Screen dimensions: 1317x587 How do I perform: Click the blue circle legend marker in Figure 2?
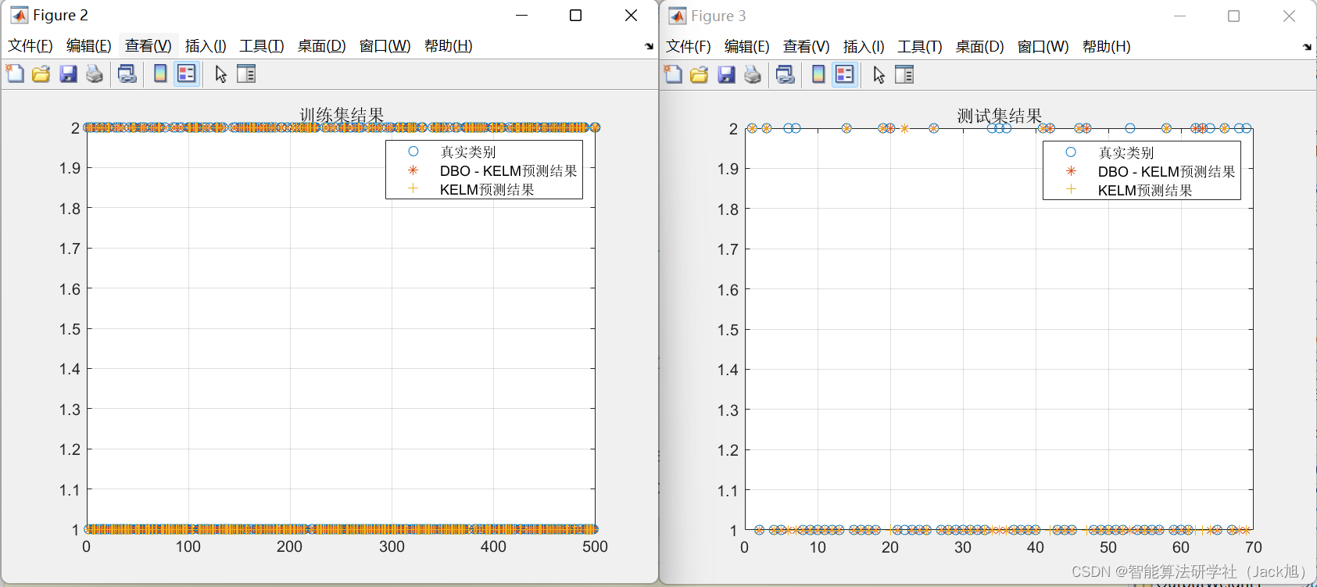(x=413, y=152)
